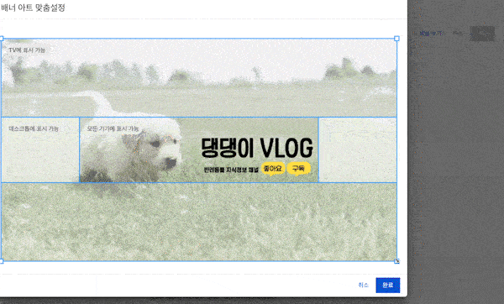504x304 pixels.
Task: Click the 'TV에 표시 가능' label
Action: pyautogui.click(x=27, y=50)
